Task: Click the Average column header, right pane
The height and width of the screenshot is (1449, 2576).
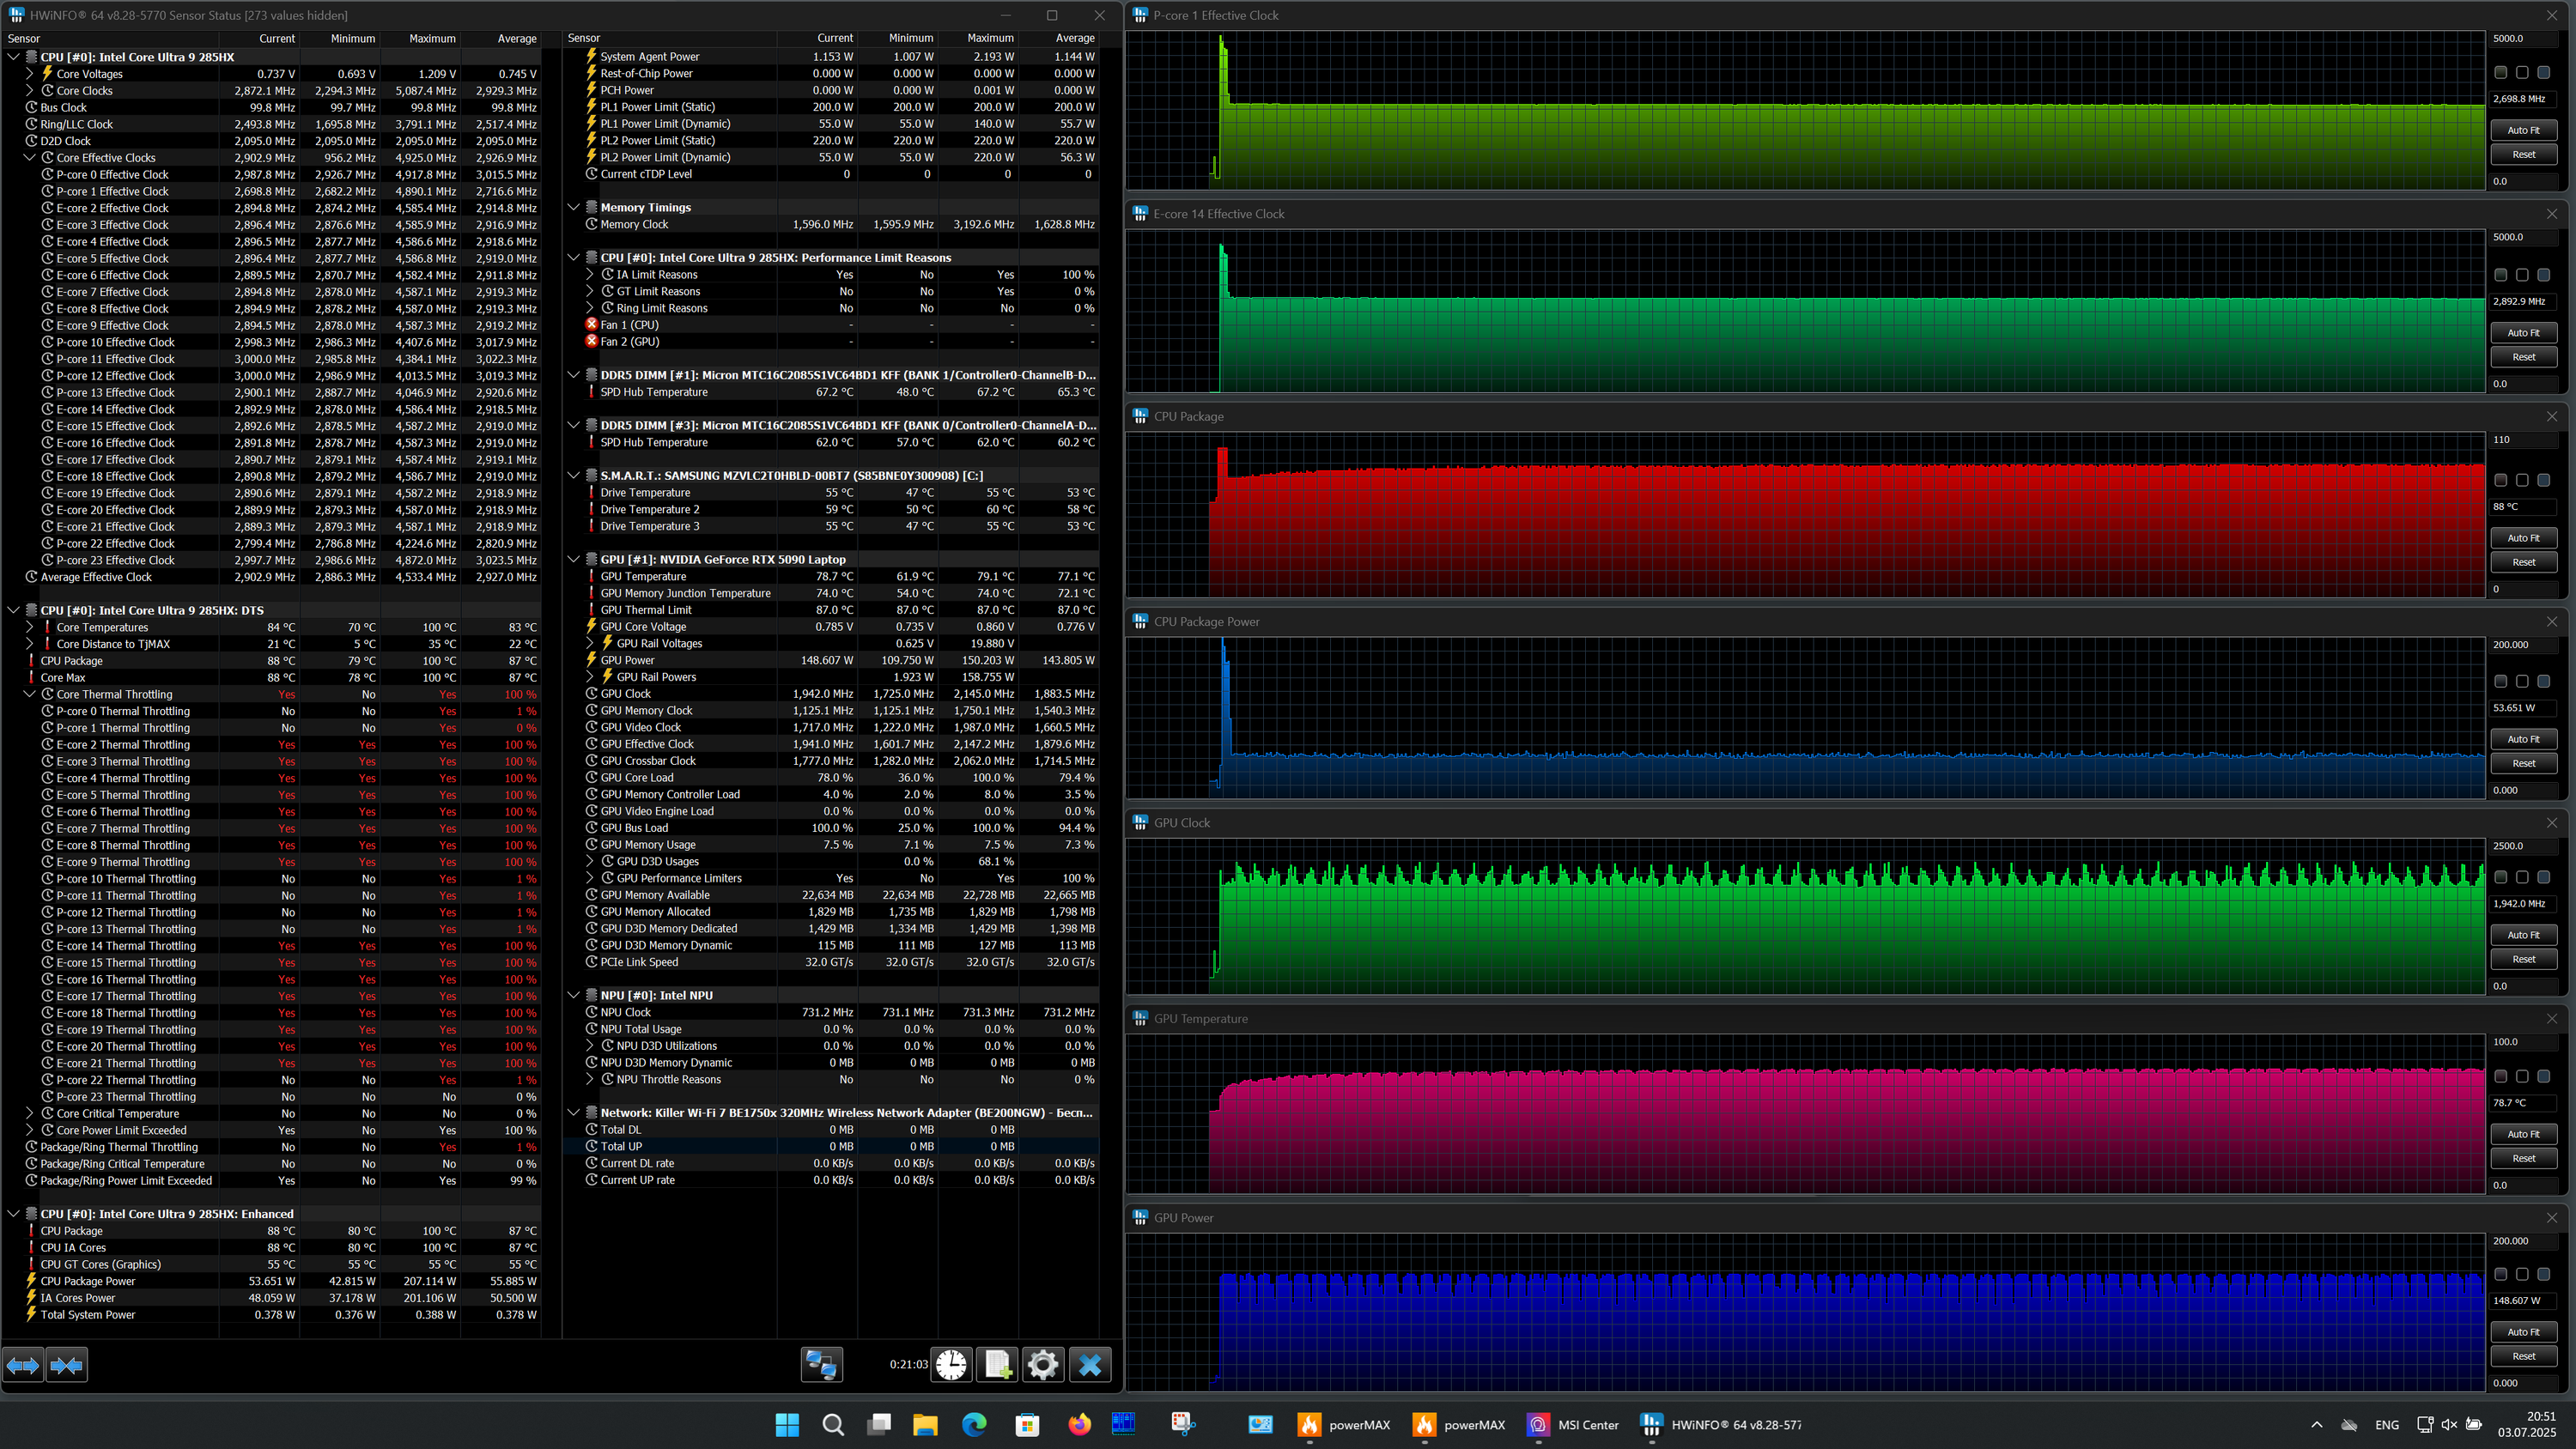Action: 1074,38
